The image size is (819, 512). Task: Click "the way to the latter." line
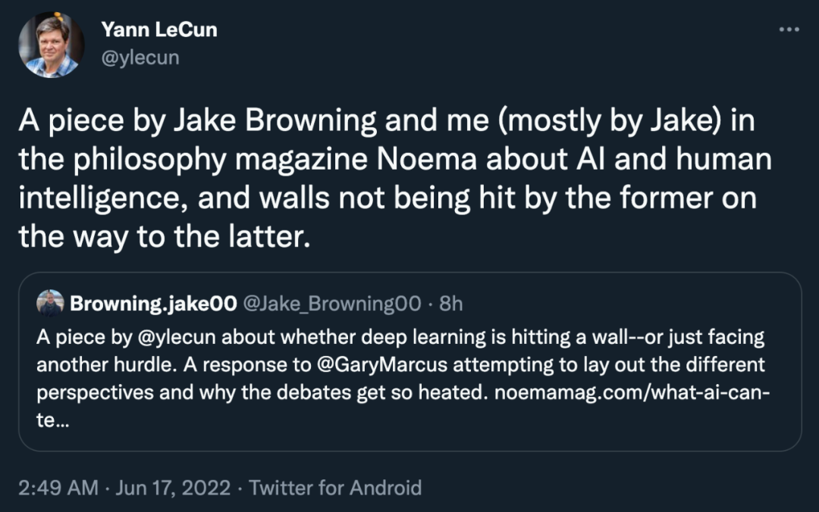pos(165,238)
